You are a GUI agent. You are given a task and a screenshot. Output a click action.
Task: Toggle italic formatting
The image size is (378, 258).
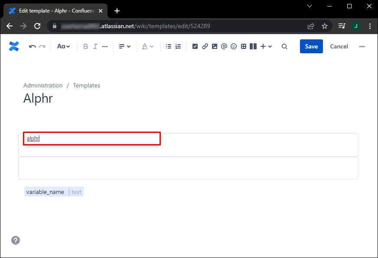(x=95, y=46)
